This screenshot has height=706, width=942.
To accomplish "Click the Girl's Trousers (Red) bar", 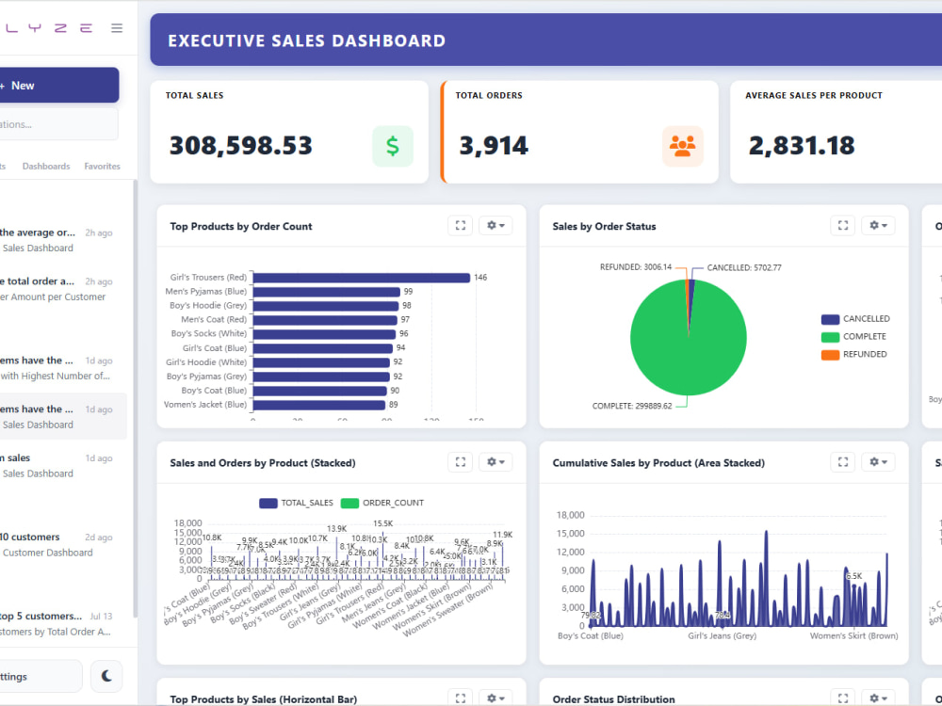I will (361, 278).
